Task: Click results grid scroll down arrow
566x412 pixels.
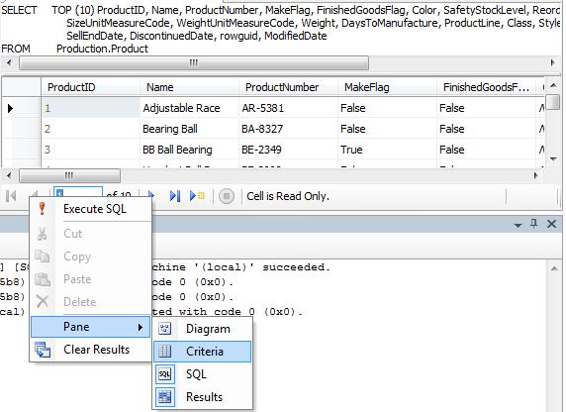Action: [x=553, y=158]
